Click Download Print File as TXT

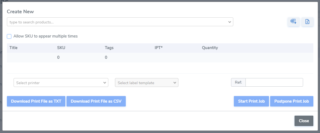point(36,101)
